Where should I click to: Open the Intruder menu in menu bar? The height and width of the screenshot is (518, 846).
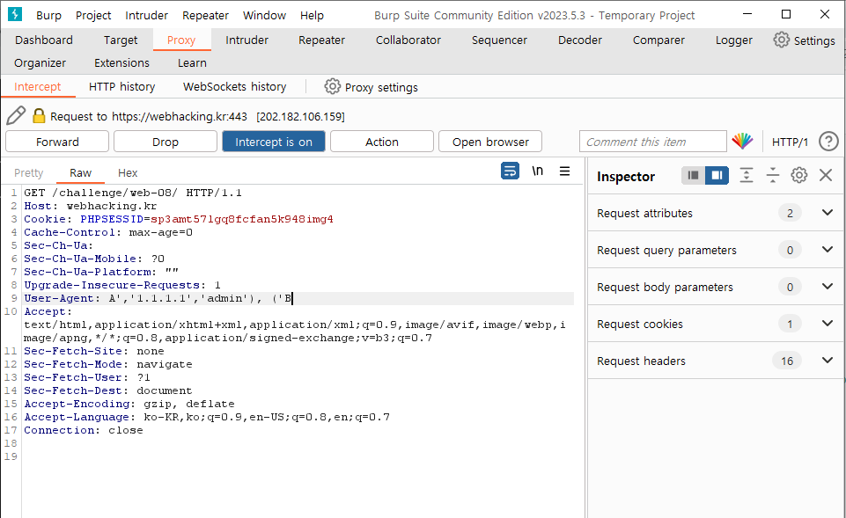tap(146, 16)
